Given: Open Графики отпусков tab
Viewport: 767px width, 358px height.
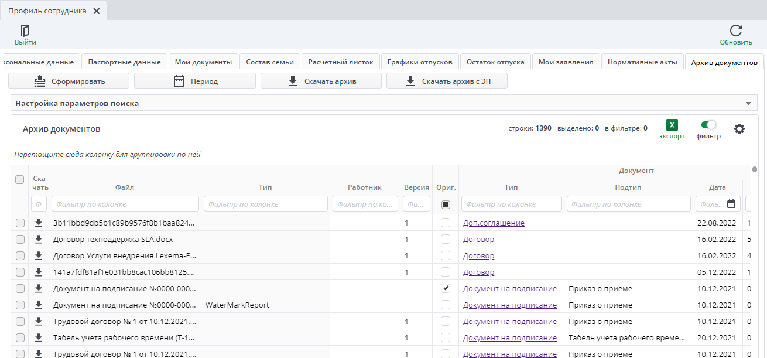Looking at the screenshot, I should (x=420, y=62).
